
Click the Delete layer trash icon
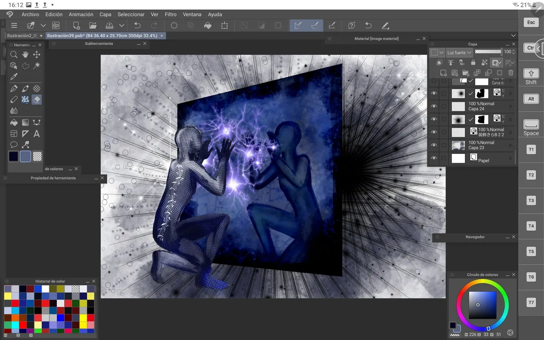511,73
